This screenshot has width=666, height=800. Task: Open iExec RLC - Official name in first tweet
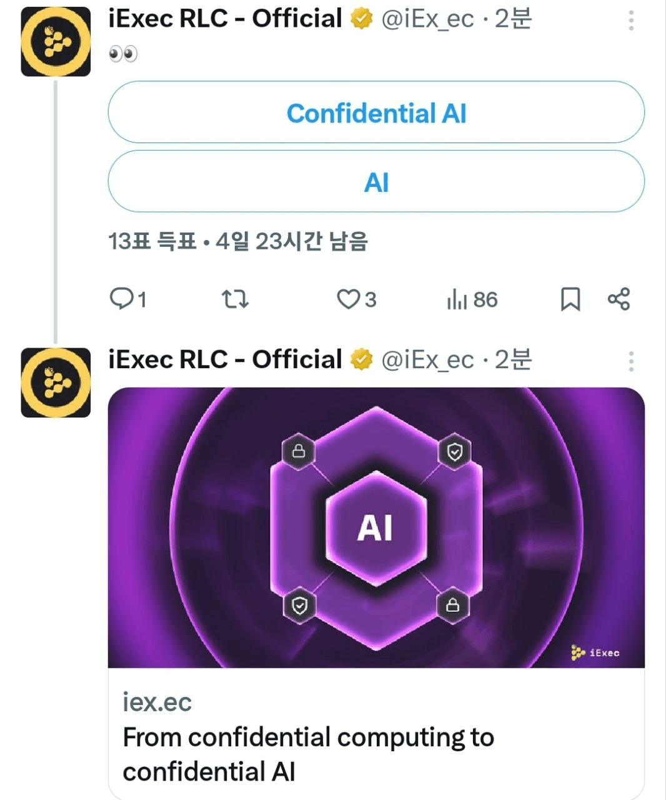pos(225,19)
